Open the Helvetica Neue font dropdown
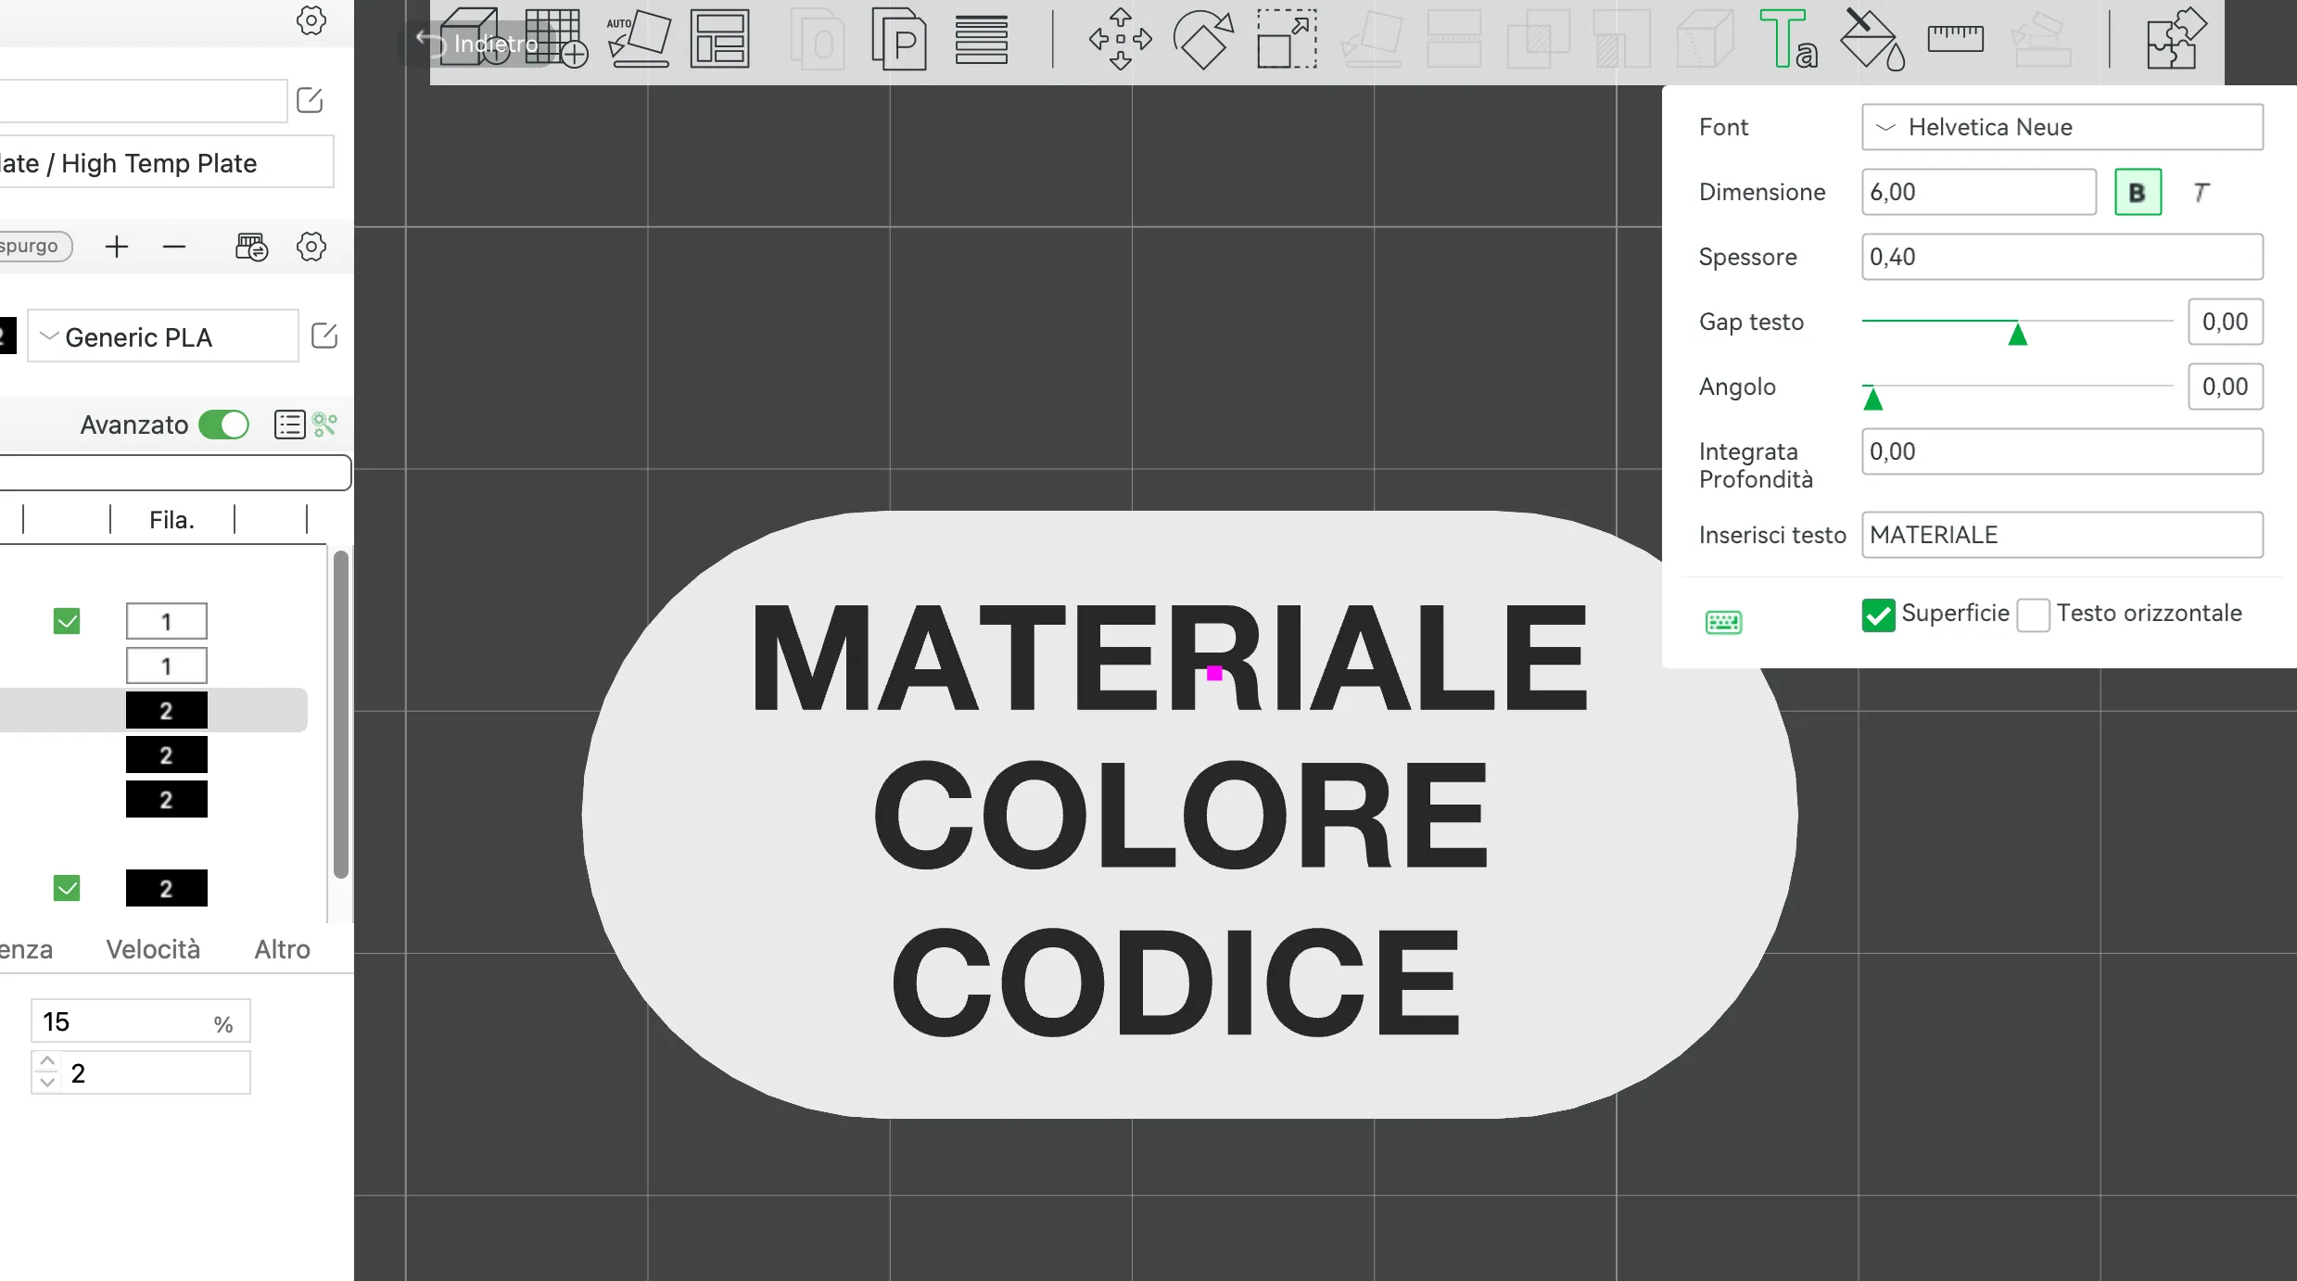 (x=2062, y=127)
